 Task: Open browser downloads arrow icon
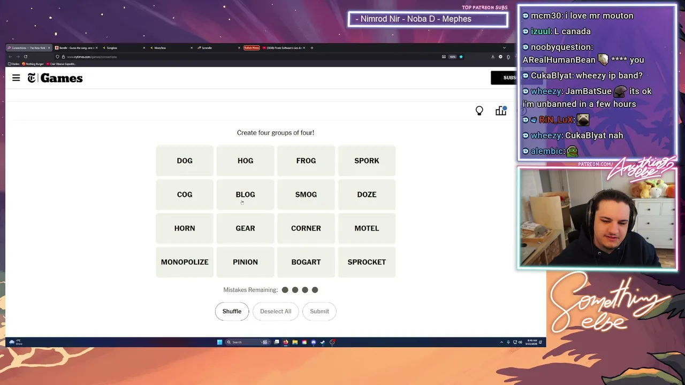[x=493, y=57]
